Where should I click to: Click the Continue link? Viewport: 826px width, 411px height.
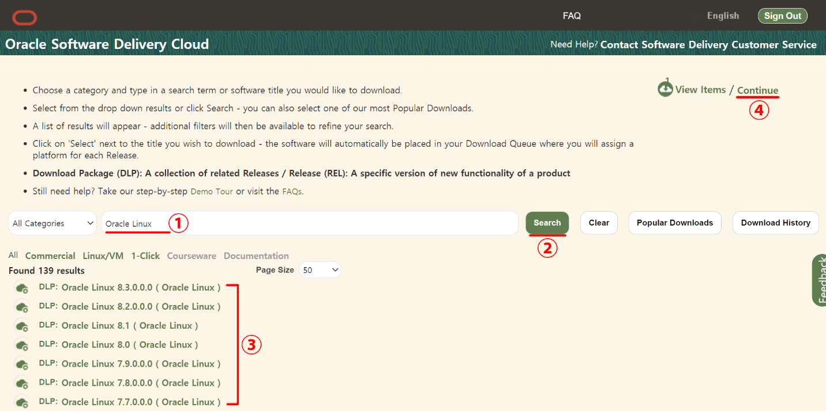[x=757, y=90]
